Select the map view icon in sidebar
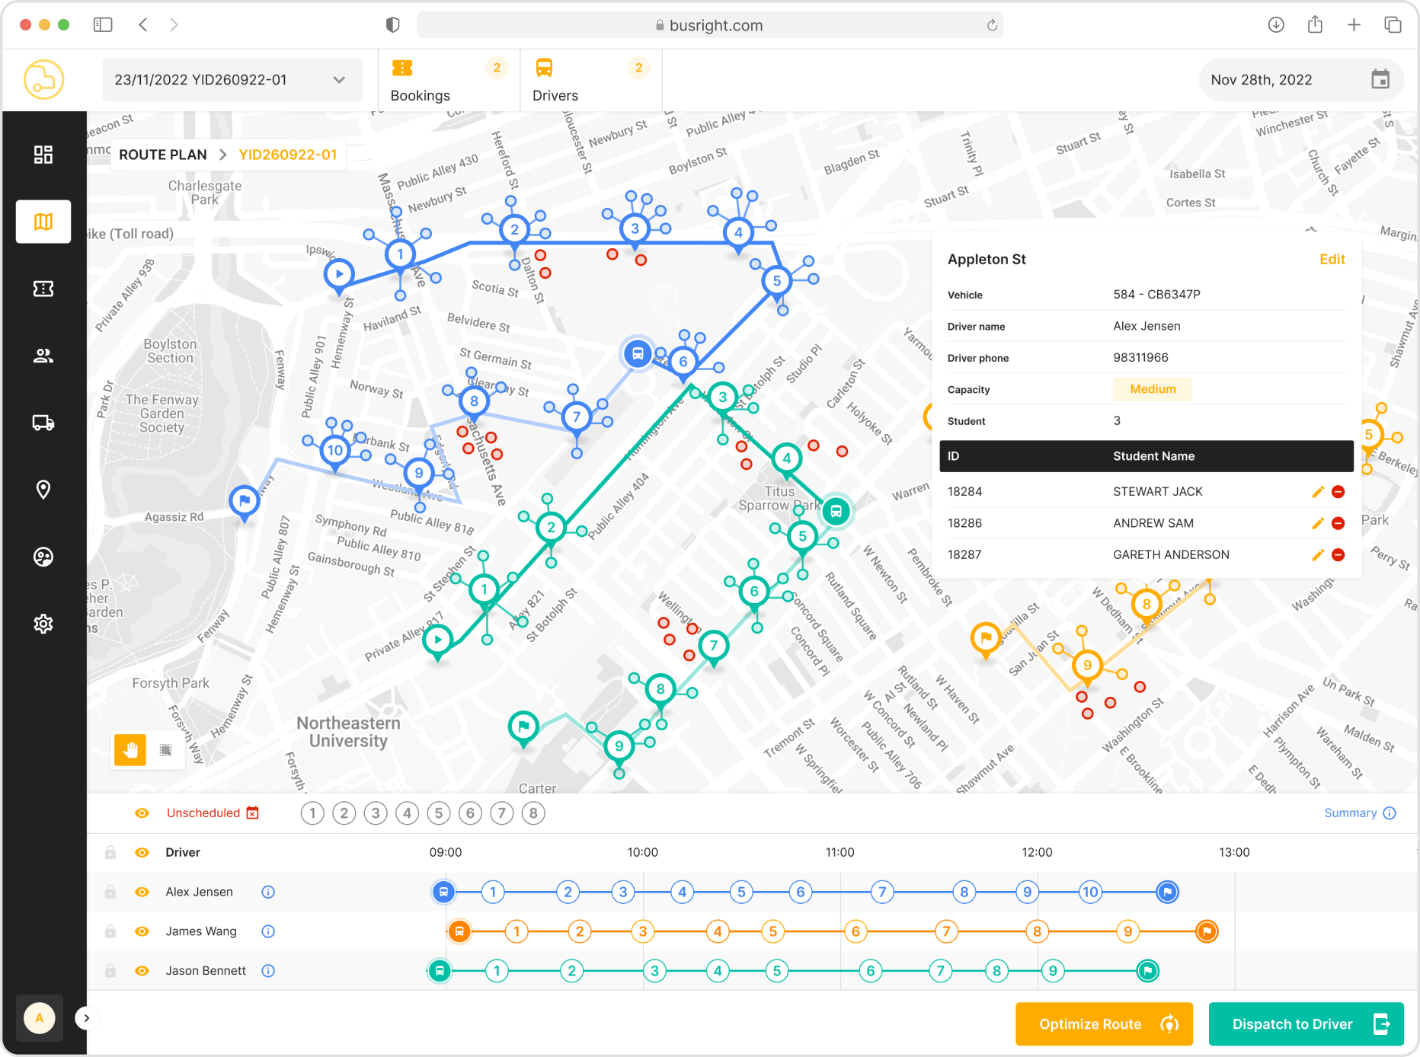Viewport: 1420px width, 1057px height. (x=43, y=222)
